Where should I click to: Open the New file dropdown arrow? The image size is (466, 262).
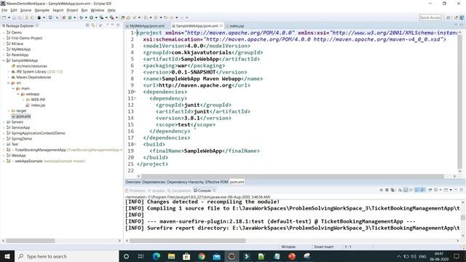[9, 17]
